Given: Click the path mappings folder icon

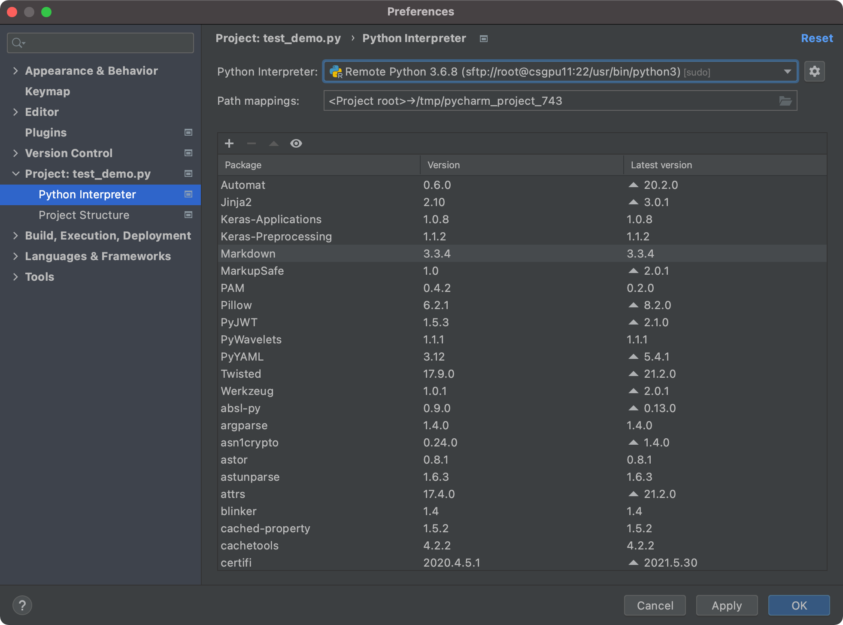Looking at the screenshot, I should click(785, 101).
